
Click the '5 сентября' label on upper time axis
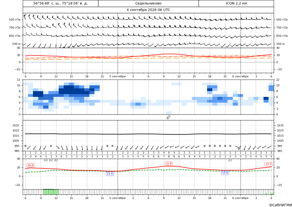[x=117, y=76]
